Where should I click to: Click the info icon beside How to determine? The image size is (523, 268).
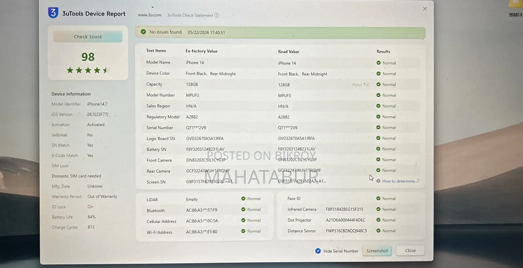(378, 181)
